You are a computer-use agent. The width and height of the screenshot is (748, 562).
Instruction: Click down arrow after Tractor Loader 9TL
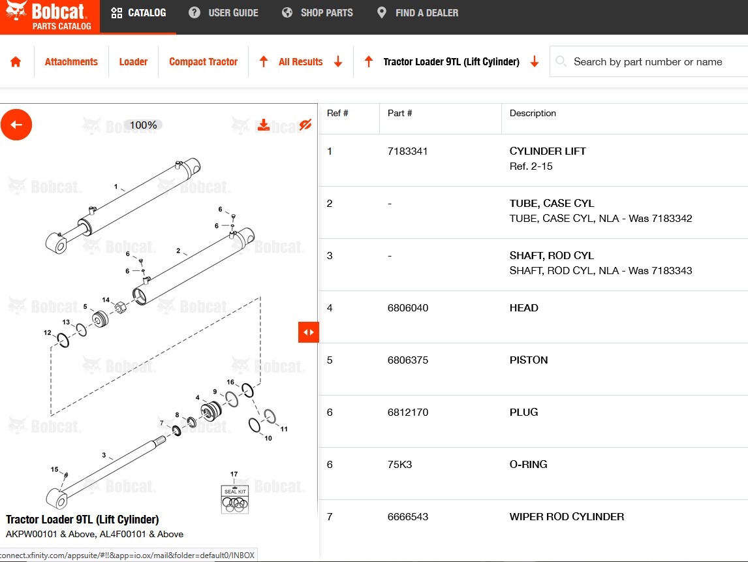pos(535,61)
